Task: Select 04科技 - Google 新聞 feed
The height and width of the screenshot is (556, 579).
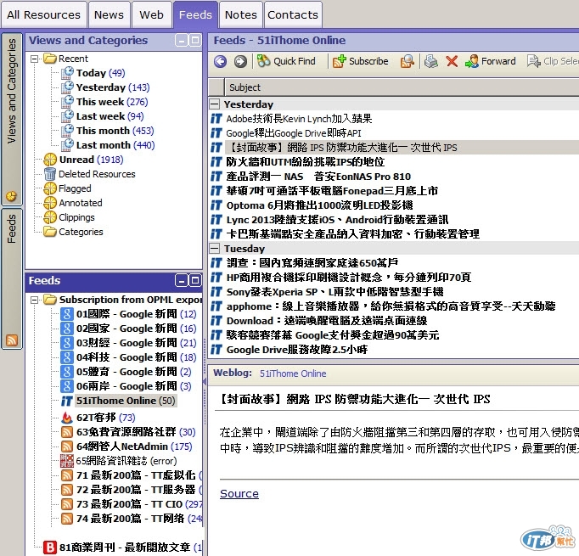Action: pyautogui.click(x=136, y=357)
